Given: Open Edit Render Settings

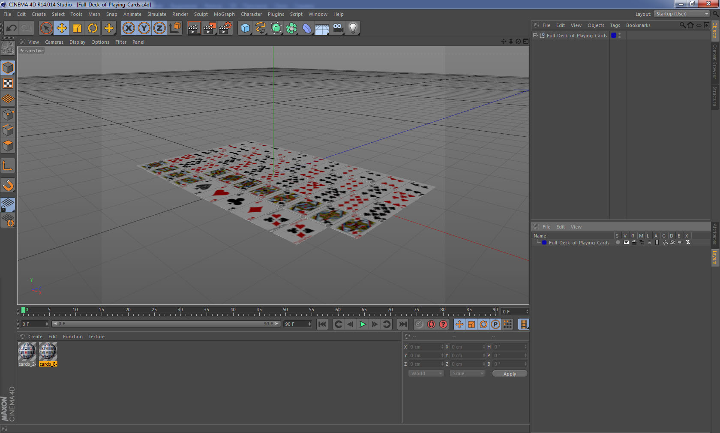Looking at the screenshot, I should click(x=225, y=28).
